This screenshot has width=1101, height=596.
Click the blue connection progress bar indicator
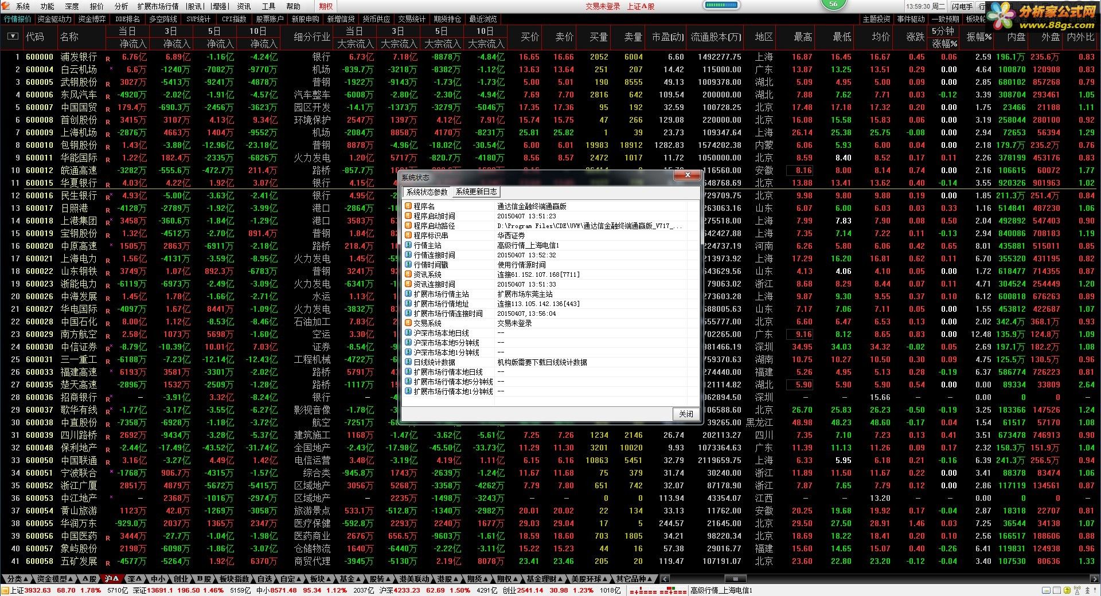[721, 5]
